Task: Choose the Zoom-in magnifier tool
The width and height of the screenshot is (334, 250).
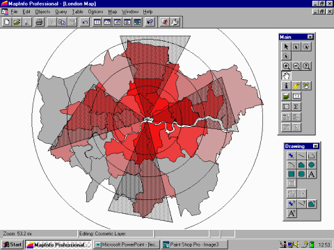Action: click(286, 66)
